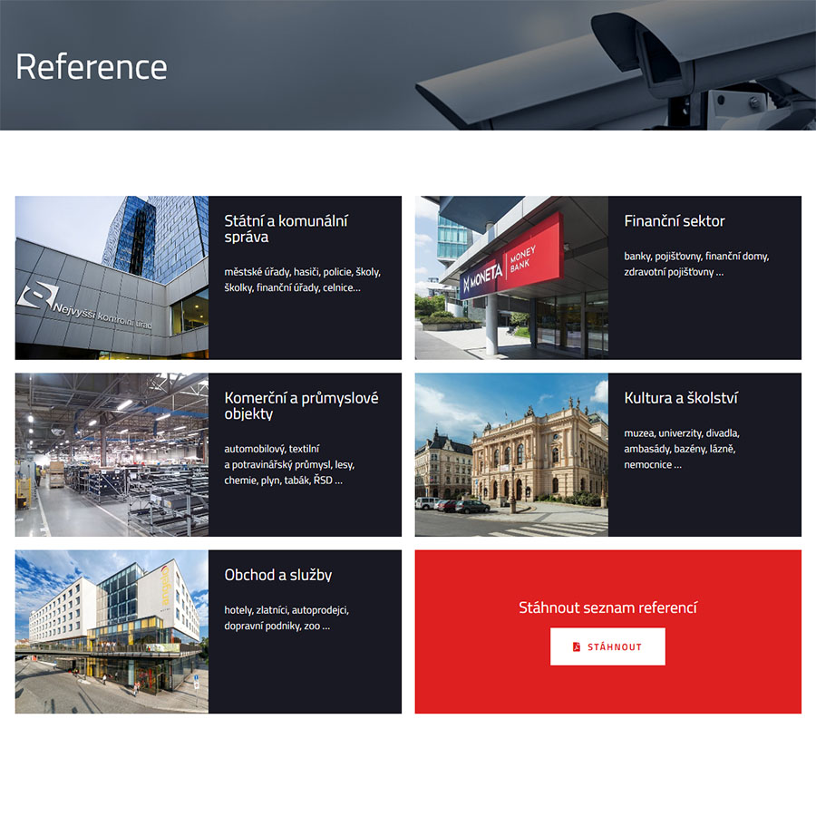The image size is (816, 816).
Task: Click the automobilový, textilní description text
Action: [x=289, y=464]
